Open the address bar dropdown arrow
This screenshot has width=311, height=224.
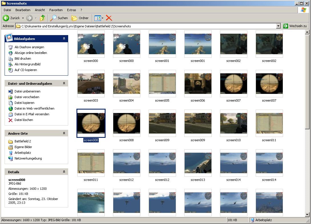[x=278, y=26]
